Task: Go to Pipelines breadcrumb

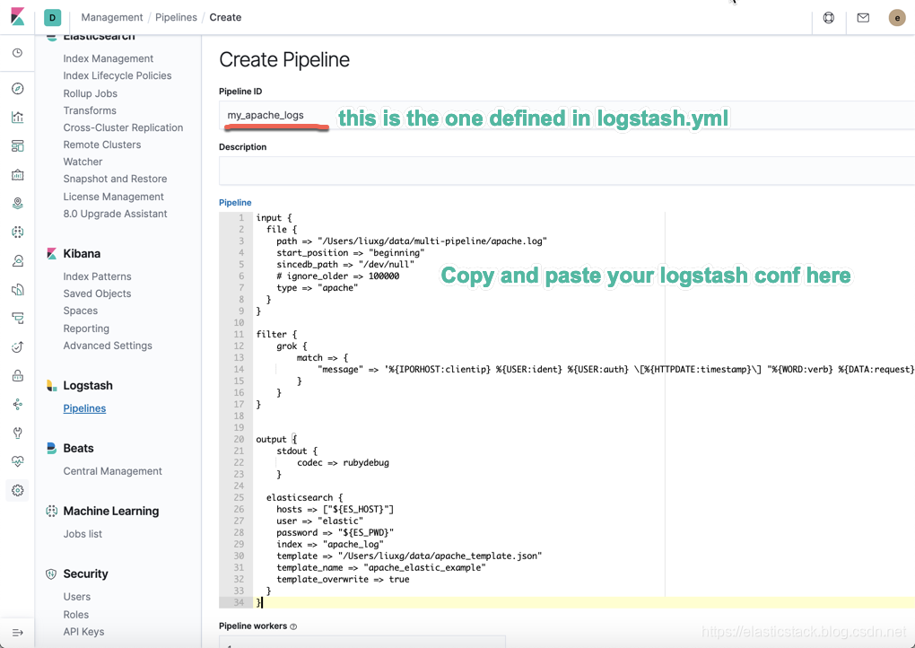Action: coord(176,18)
